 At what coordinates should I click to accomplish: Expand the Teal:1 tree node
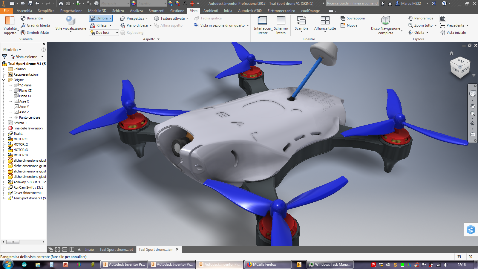4,134
